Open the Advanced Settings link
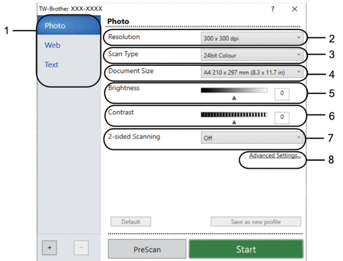This screenshot has height=261, width=343. [275, 156]
